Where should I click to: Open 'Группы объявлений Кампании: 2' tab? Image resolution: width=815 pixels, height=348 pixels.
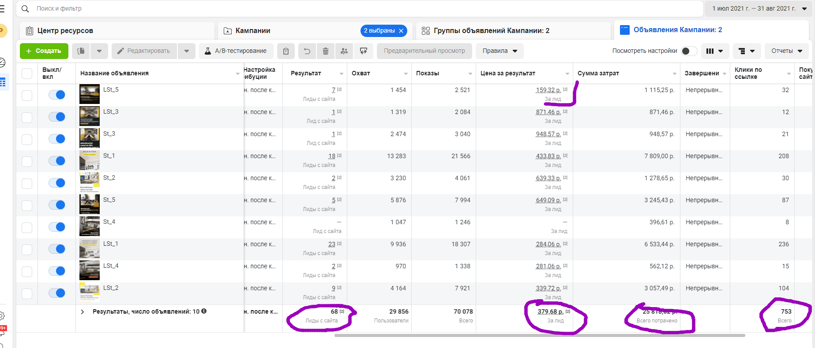pyautogui.click(x=513, y=31)
